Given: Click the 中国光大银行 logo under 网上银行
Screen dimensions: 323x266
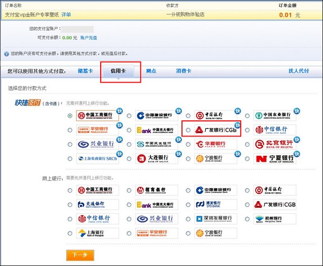Looking at the screenshot, I should 157,205.
